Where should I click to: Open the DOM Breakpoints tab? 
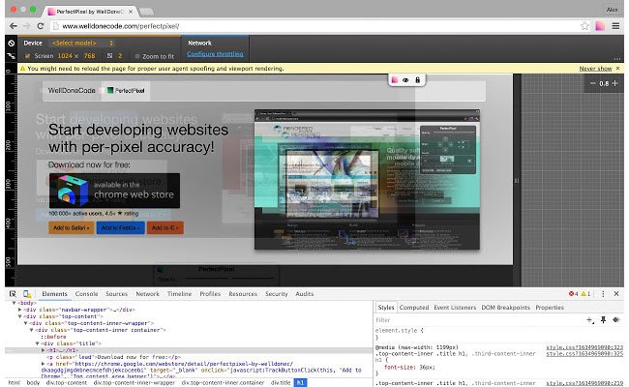[505, 308]
